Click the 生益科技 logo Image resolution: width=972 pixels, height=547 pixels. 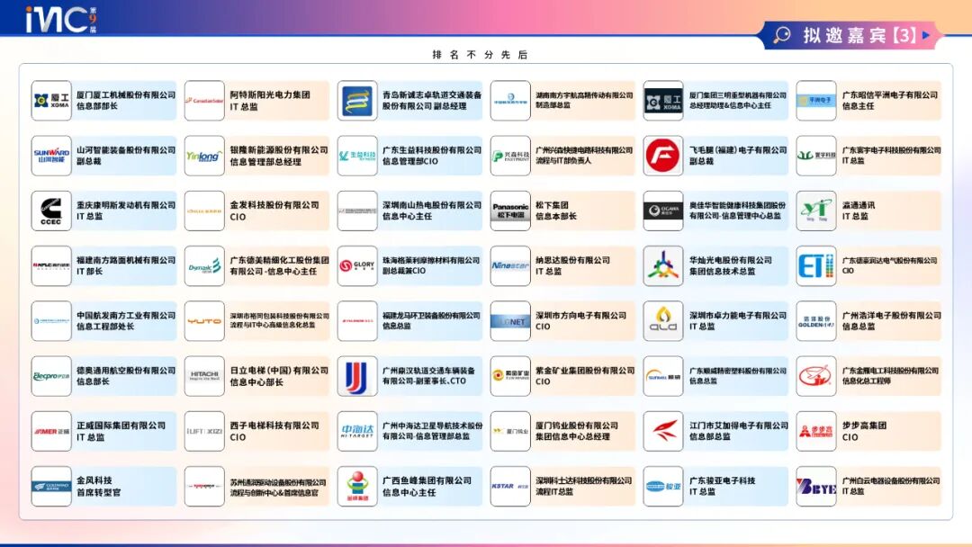click(x=357, y=156)
